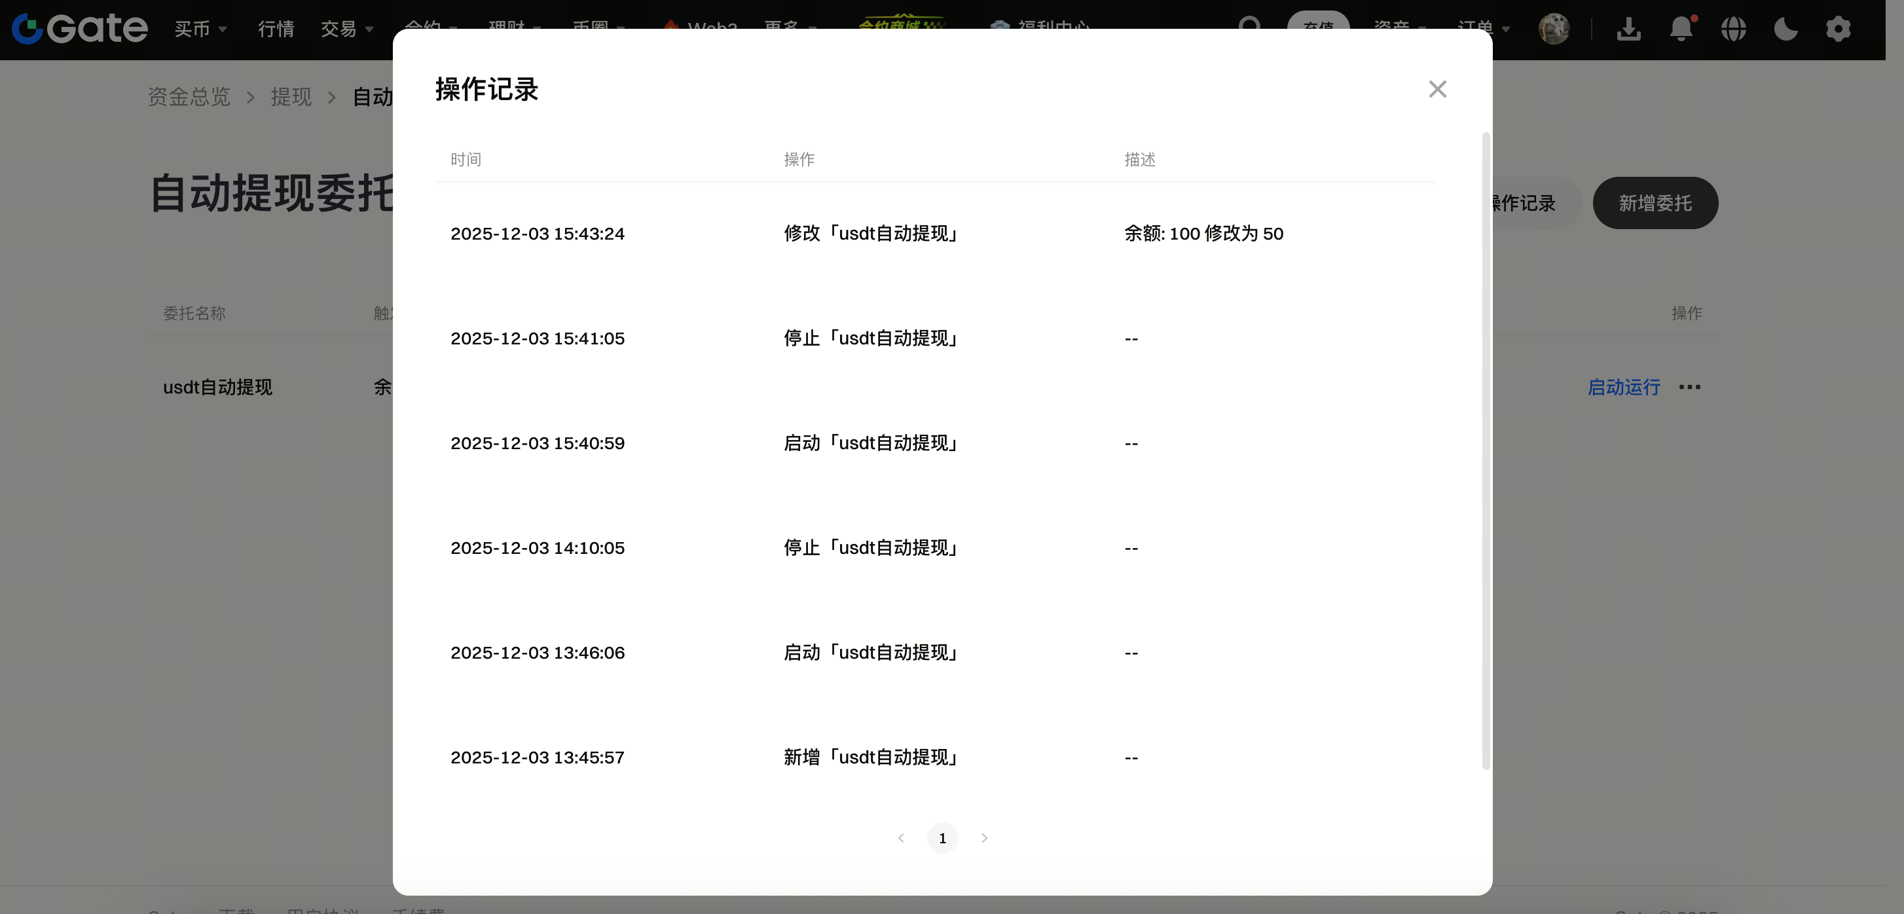Open the download app icon
The height and width of the screenshot is (914, 1904).
click(1628, 29)
